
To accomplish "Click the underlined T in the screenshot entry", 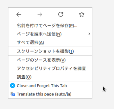I will (x=71, y=51).
